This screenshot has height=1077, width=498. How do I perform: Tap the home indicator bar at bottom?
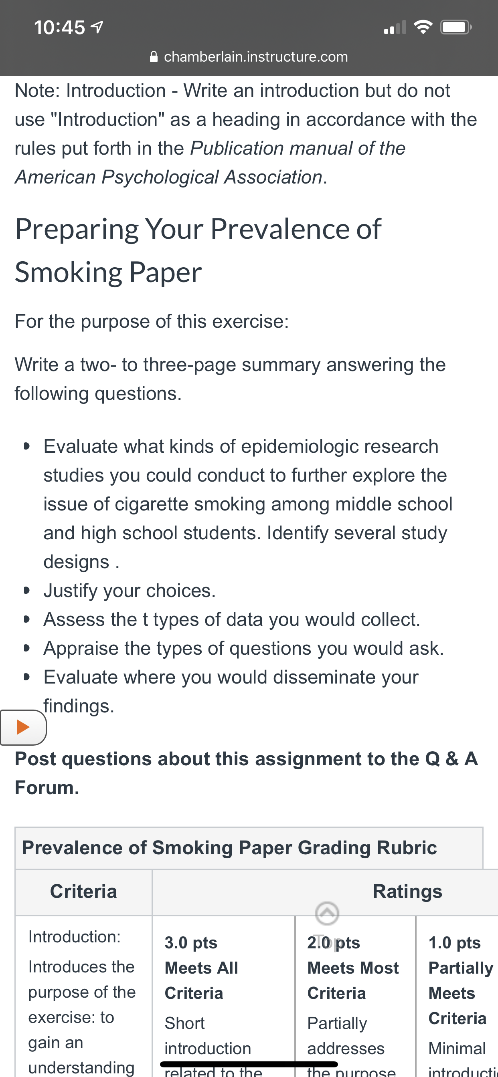pyautogui.click(x=249, y=1064)
